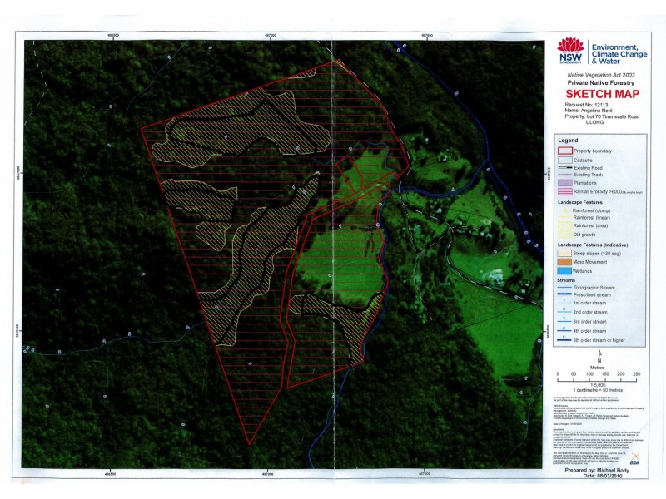Select the Wetlands blue color swatch
The width and height of the screenshot is (666, 499).
pos(565,269)
